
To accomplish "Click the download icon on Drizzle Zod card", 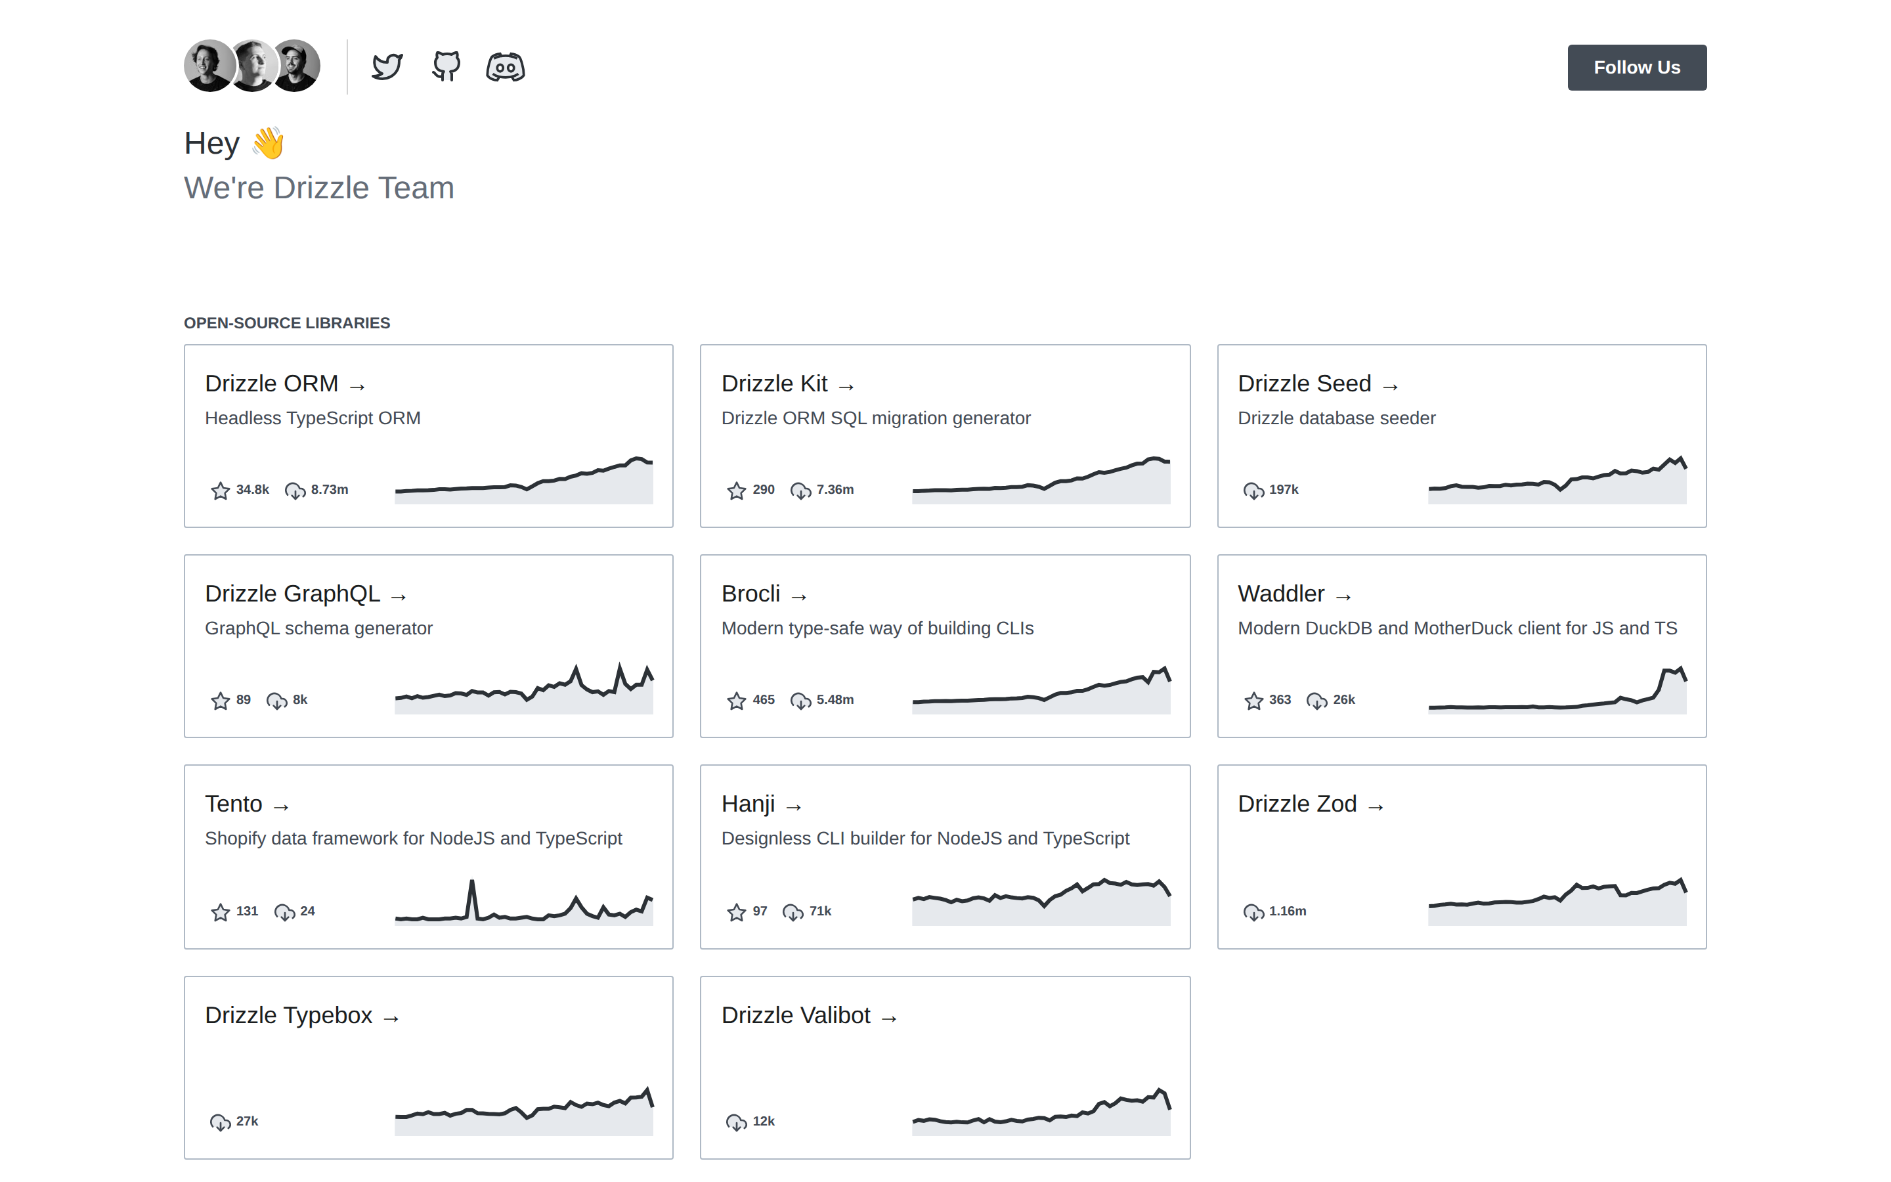I will point(1253,911).
